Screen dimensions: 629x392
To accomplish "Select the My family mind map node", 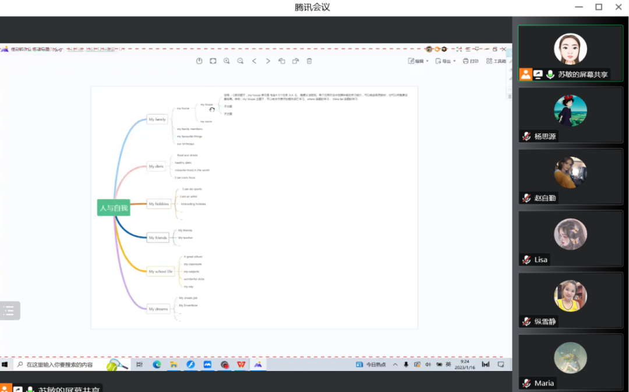I will coord(157,119).
